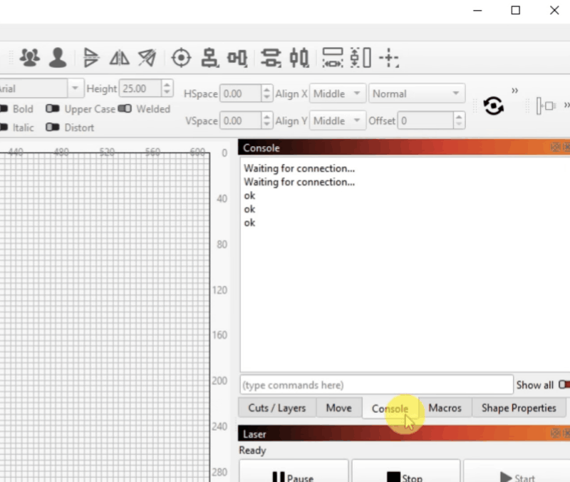This screenshot has width=570, height=482.
Task: Click the Group objects icon
Action: (30, 58)
